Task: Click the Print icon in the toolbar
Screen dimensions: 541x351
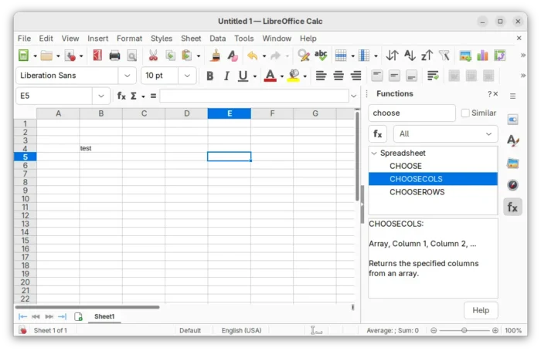Action: [x=114, y=56]
